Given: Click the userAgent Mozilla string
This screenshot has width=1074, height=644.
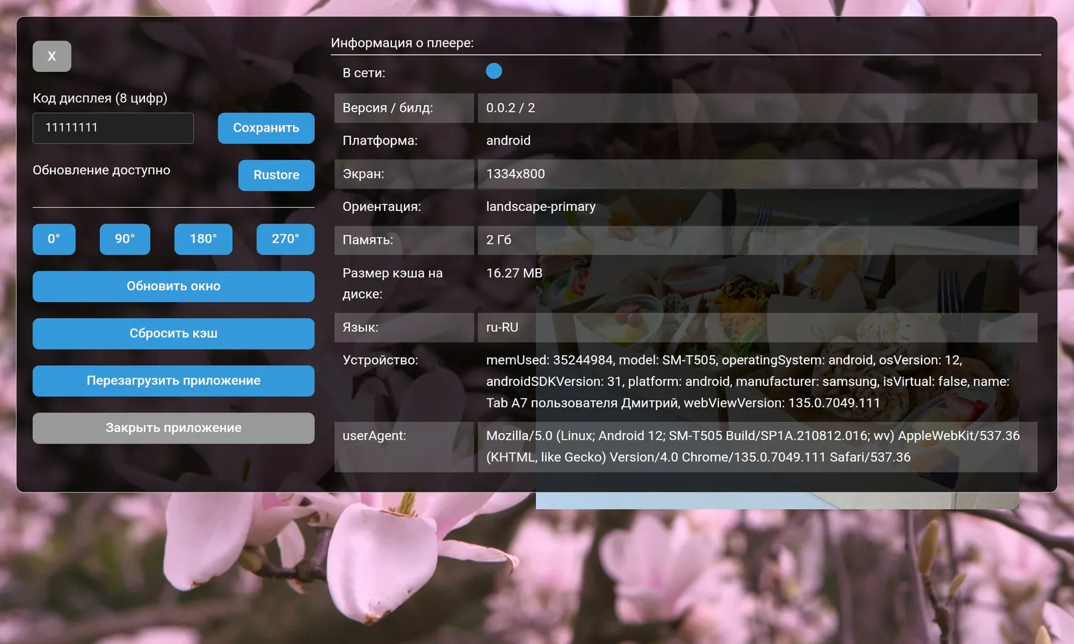Looking at the screenshot, I should pyautogui.click(x=753, y=446).
